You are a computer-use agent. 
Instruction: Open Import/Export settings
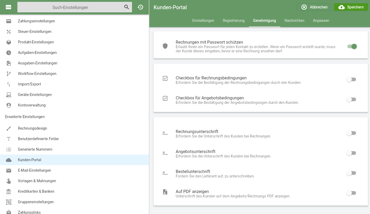74,84
